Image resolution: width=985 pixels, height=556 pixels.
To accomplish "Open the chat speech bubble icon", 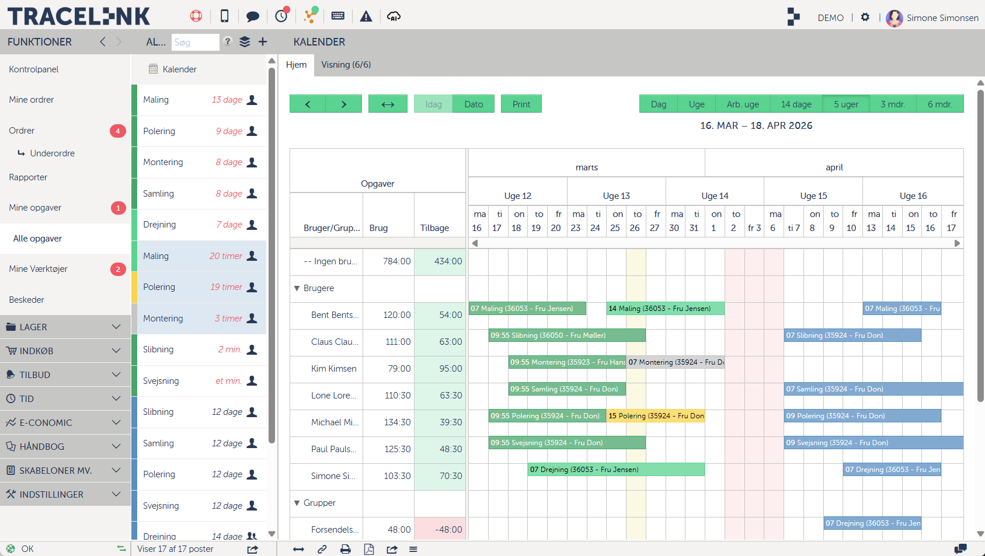I will pyautogui.click(x=252, y=16).
